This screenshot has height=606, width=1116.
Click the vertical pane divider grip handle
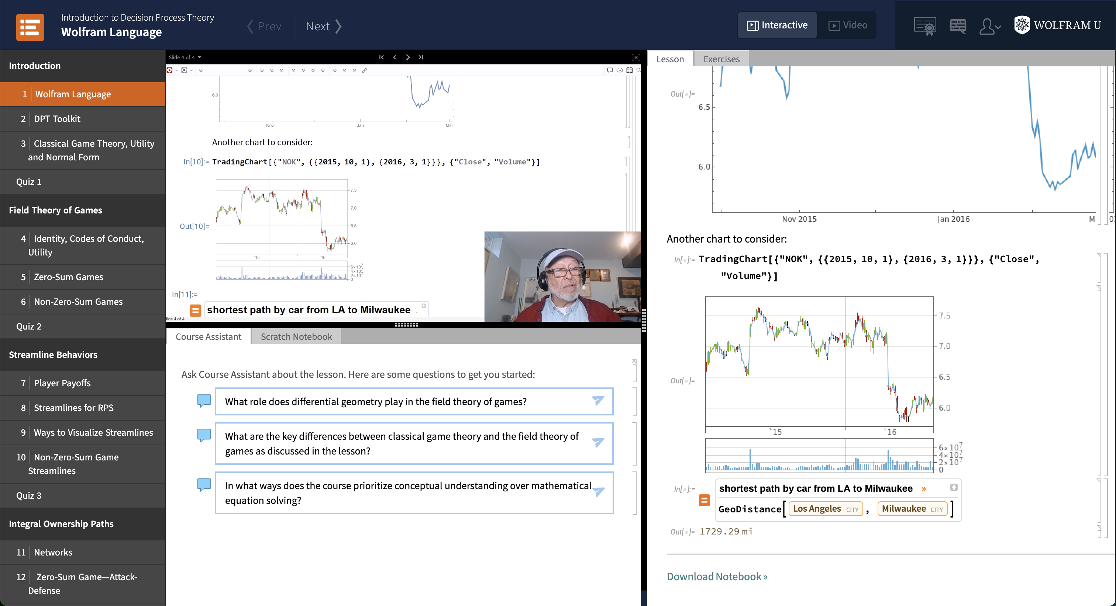pyautogui.click(x=644, y=320)
